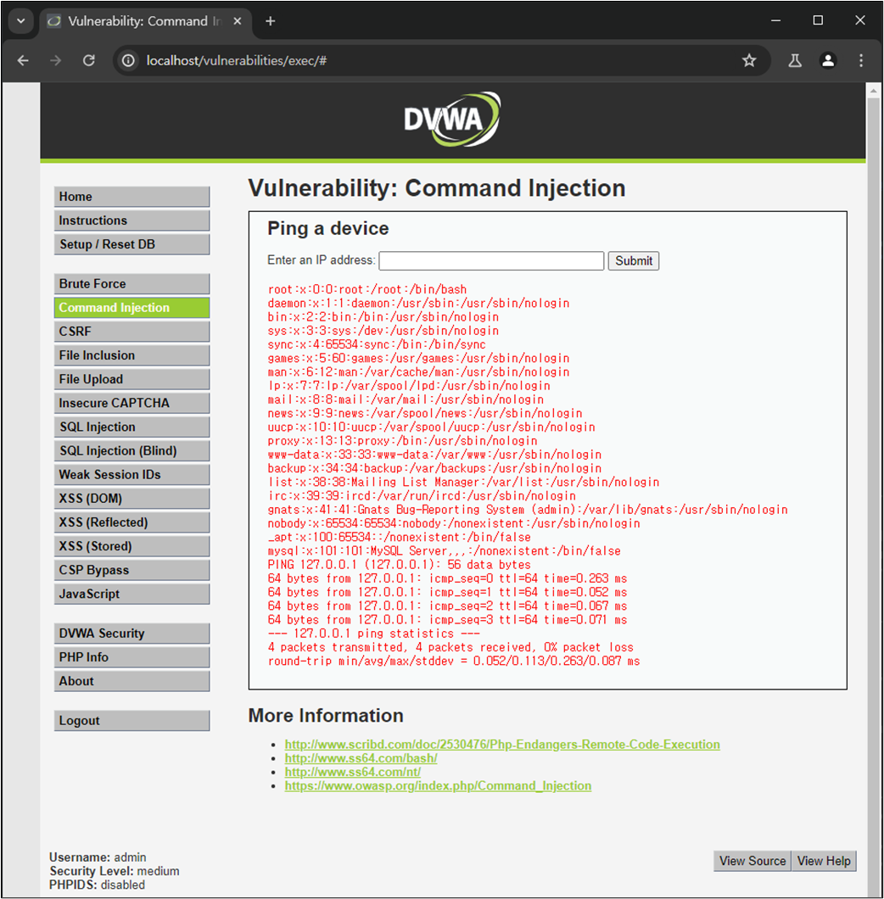Open Brute Force vulnerability page

(x=132, y=284)
